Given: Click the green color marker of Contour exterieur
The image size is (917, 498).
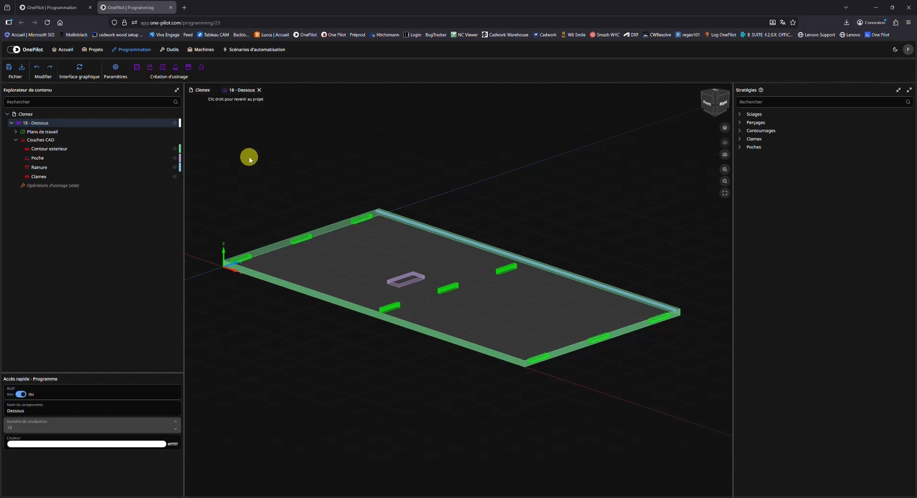Looking at the screenshot, I should pyautogui.click(x=180, y=149).
